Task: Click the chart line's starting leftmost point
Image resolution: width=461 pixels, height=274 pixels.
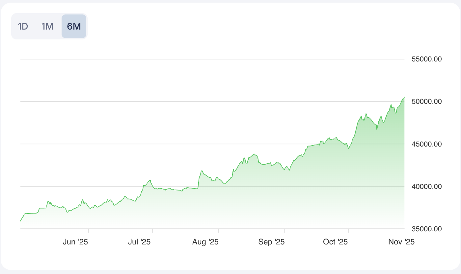Action: click(x=21, y=221)
